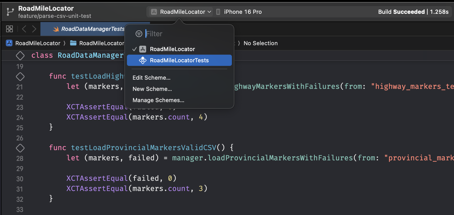The width and height of the screenshot is (454, 215).
Task: Open Manage Schemes… dialog
Action: [158, 100]
